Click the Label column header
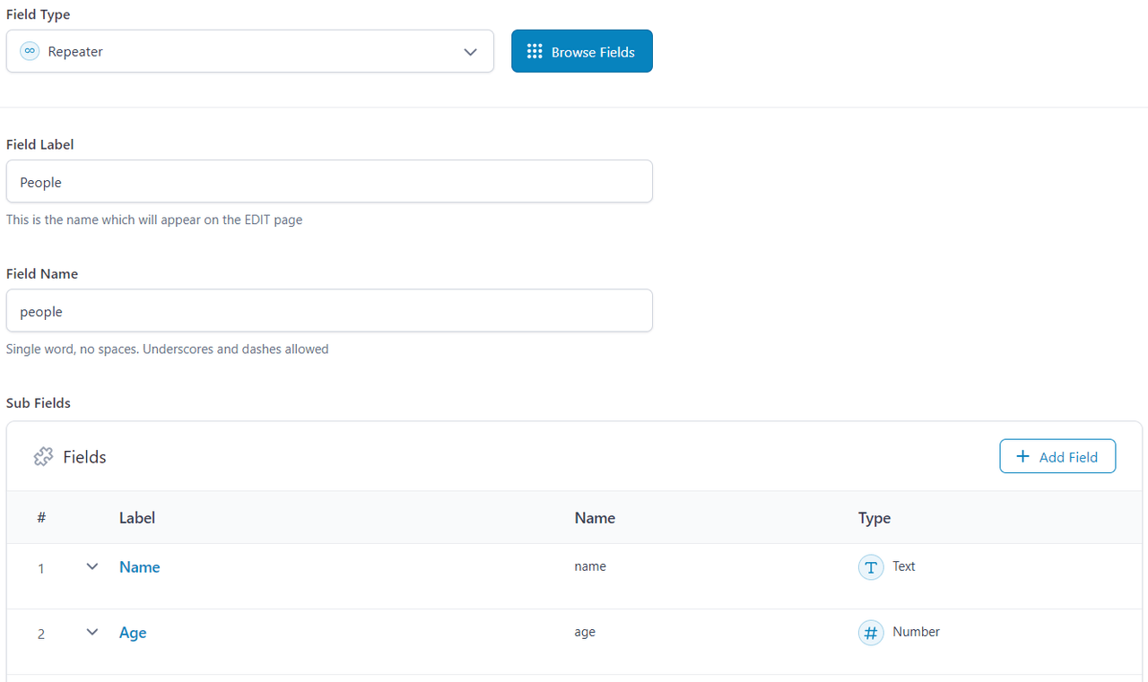Viewport: 1148px width, 682px height. [137, 518]
